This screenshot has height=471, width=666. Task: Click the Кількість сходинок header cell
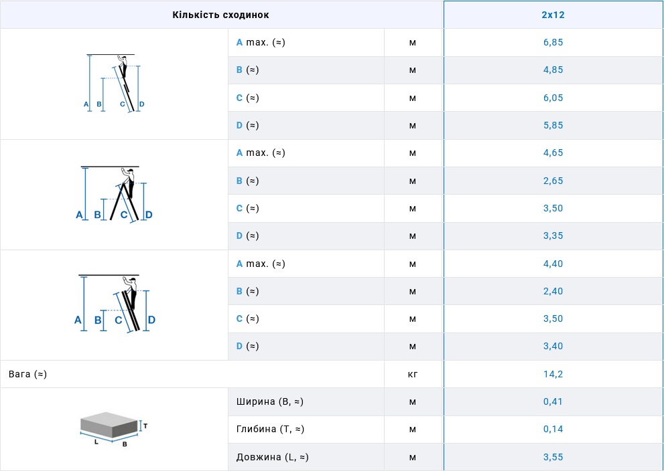tap(221, 15)
